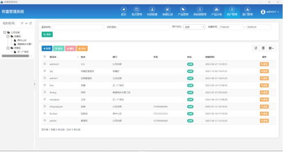Open the columns grid dropdown
This screenshot has height=152, width=283.
(271, 48)
